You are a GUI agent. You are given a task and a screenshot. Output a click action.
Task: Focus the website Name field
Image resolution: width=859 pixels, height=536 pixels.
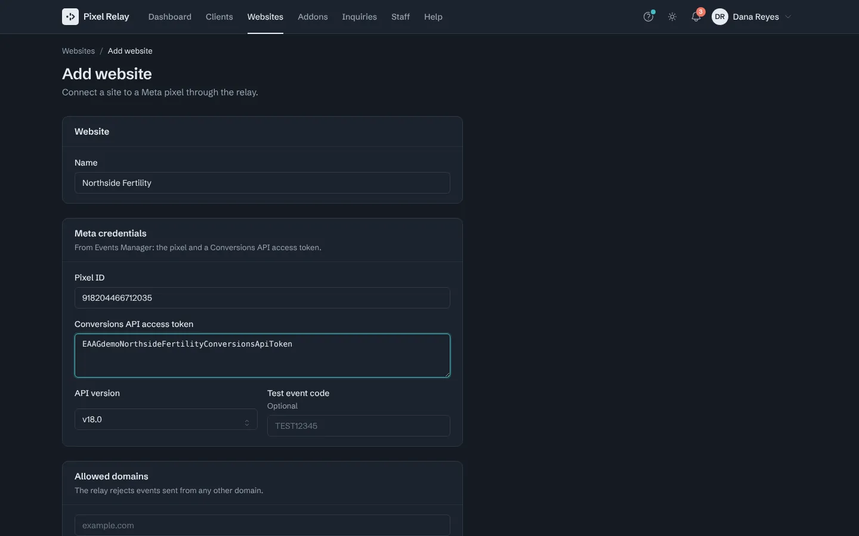tap(262, 183)
